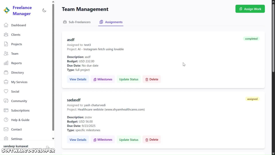
Task: Update Status of the sadasdf assignment
Action: point(129,140)
